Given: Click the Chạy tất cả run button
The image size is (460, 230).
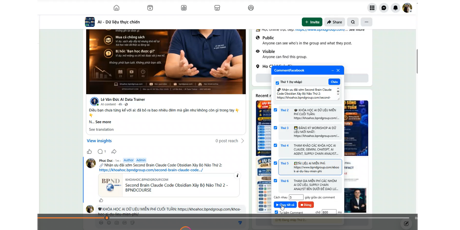Looking at the screenshot, I should [x=285, y=205].
